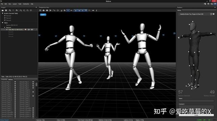Image resolution: width=217 pixels, height=121 pixels.
Task: Open the Help menu
Action: tap(32, 4)
